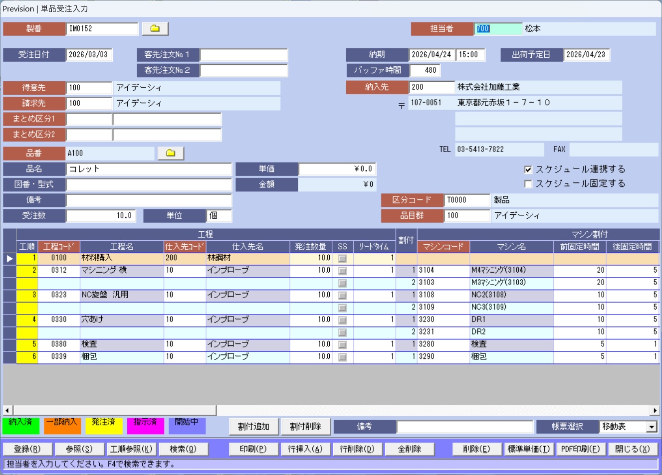Close form with 閉じる(X)
Screen dimensions: 662x475
pos(633,449)
